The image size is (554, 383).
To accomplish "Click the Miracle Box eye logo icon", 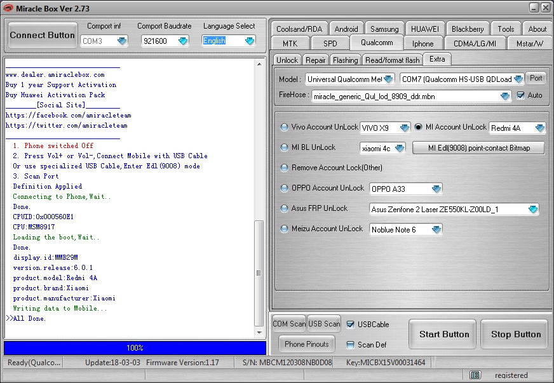I will [x=8, y=8].
